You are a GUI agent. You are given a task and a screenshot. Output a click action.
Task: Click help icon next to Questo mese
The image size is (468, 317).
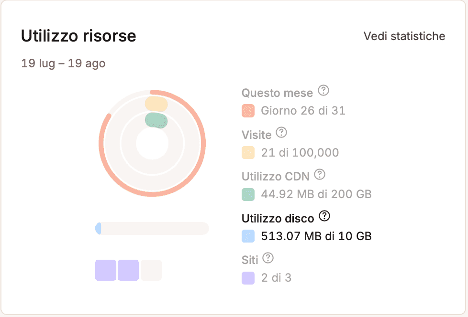324,90
